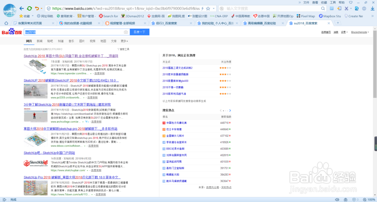
Task: Toggle the sound speaker icon in status bar
Action: (x=337, y=200)
